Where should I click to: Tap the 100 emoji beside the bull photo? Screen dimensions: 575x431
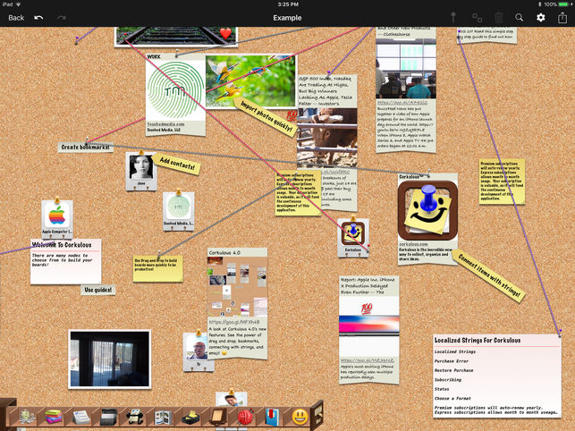coord(292,115)
